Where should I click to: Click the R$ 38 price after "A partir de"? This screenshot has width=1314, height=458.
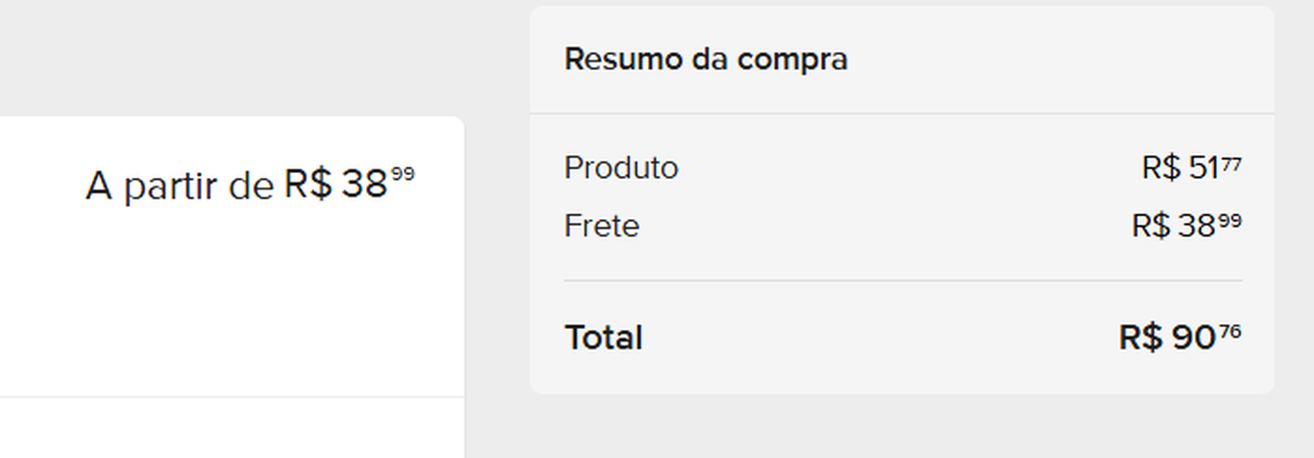click(x=336, y=185)
